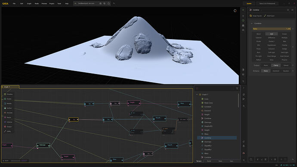The width and height of the screenshot is (297, 167).
Task: Click the filter funnel icon above node list
Action: 237,88
